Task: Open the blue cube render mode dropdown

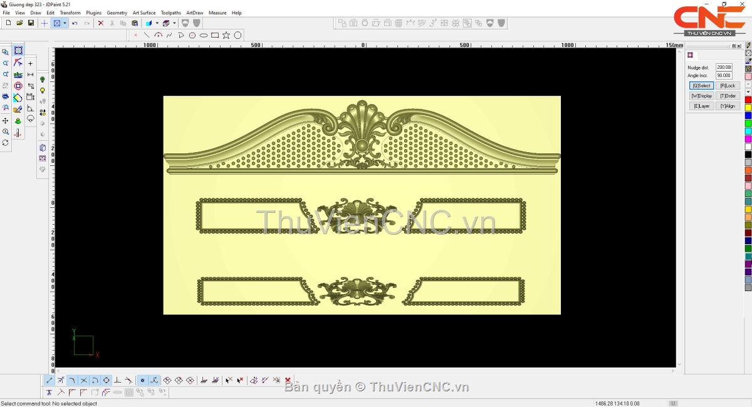Action: [x=157, y=23]
